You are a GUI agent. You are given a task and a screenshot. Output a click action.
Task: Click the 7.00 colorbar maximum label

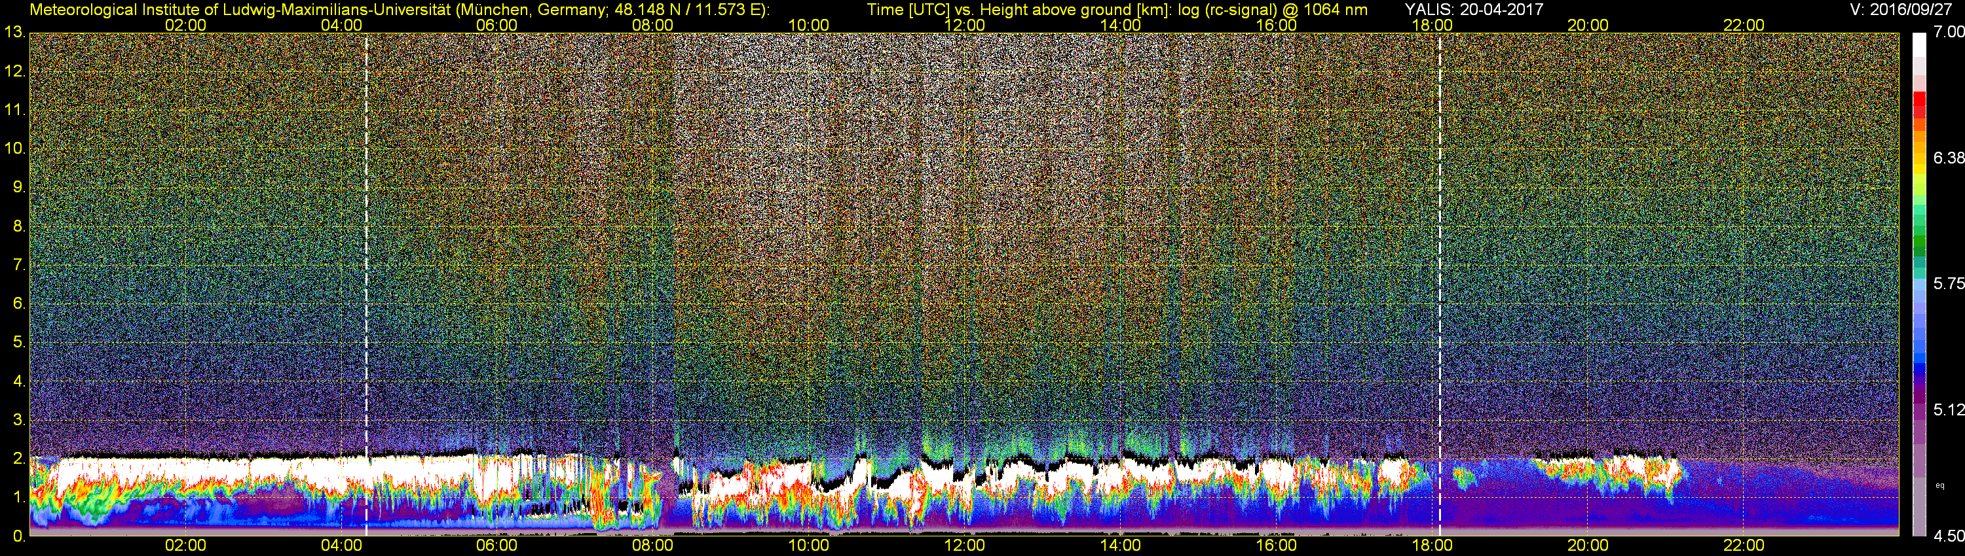1948,32
